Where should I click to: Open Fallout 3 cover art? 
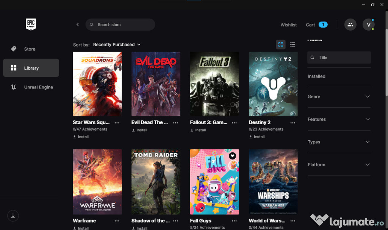(214, 84)
